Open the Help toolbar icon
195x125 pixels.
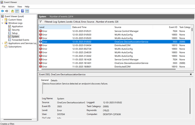[23, 11]
